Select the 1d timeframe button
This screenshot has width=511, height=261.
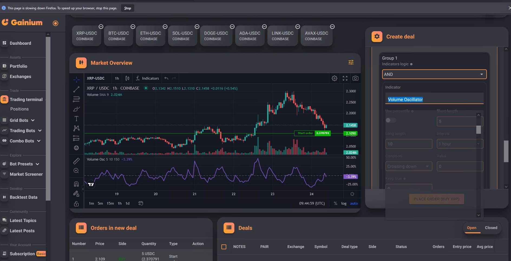click(127, 203)
